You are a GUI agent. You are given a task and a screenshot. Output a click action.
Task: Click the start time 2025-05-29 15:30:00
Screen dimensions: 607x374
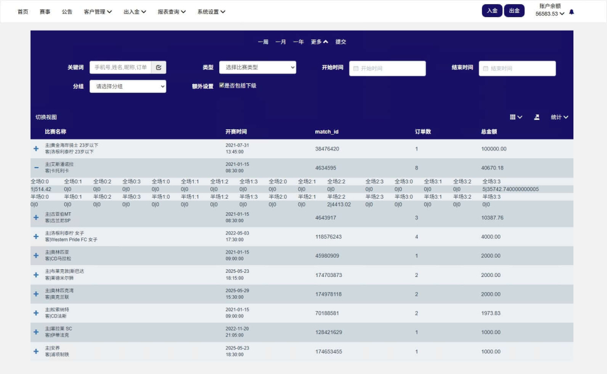237,294
